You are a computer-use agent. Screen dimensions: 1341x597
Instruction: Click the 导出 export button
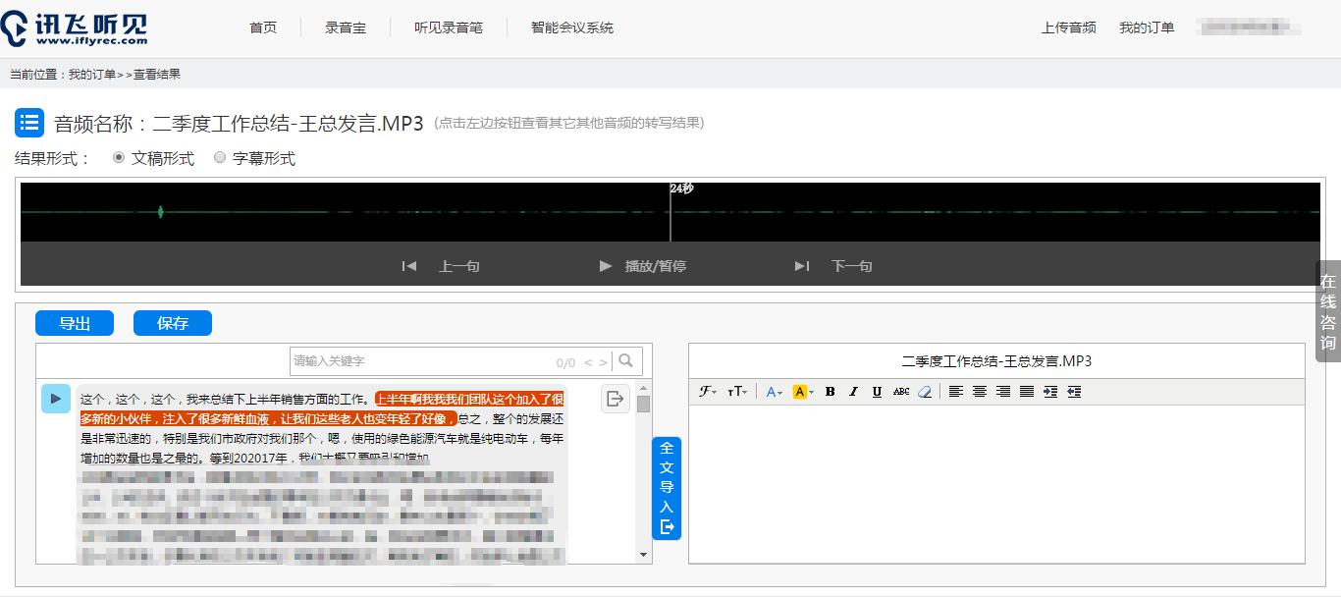[x=74, y=324]
